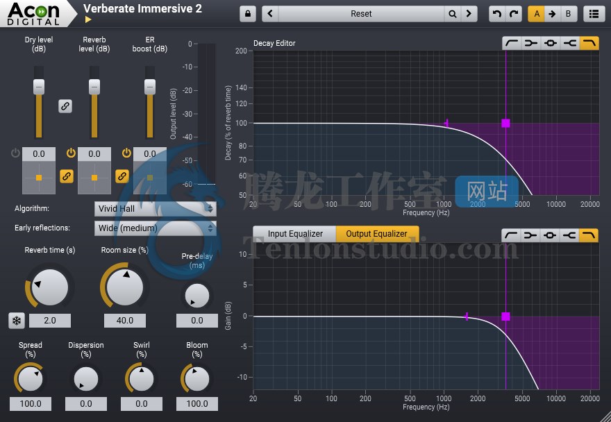The height and width of the screenshot is (422, 611).
Task: Copy settings A to B with arrow
Action: pos(552,14)
